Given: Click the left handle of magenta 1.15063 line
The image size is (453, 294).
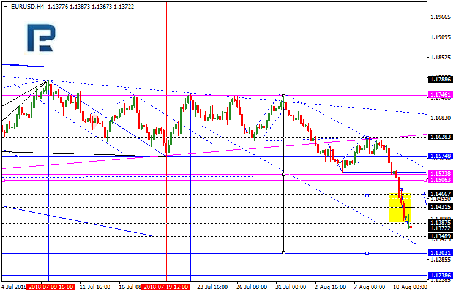Looking at the screenshot, I should click(4, 180).
